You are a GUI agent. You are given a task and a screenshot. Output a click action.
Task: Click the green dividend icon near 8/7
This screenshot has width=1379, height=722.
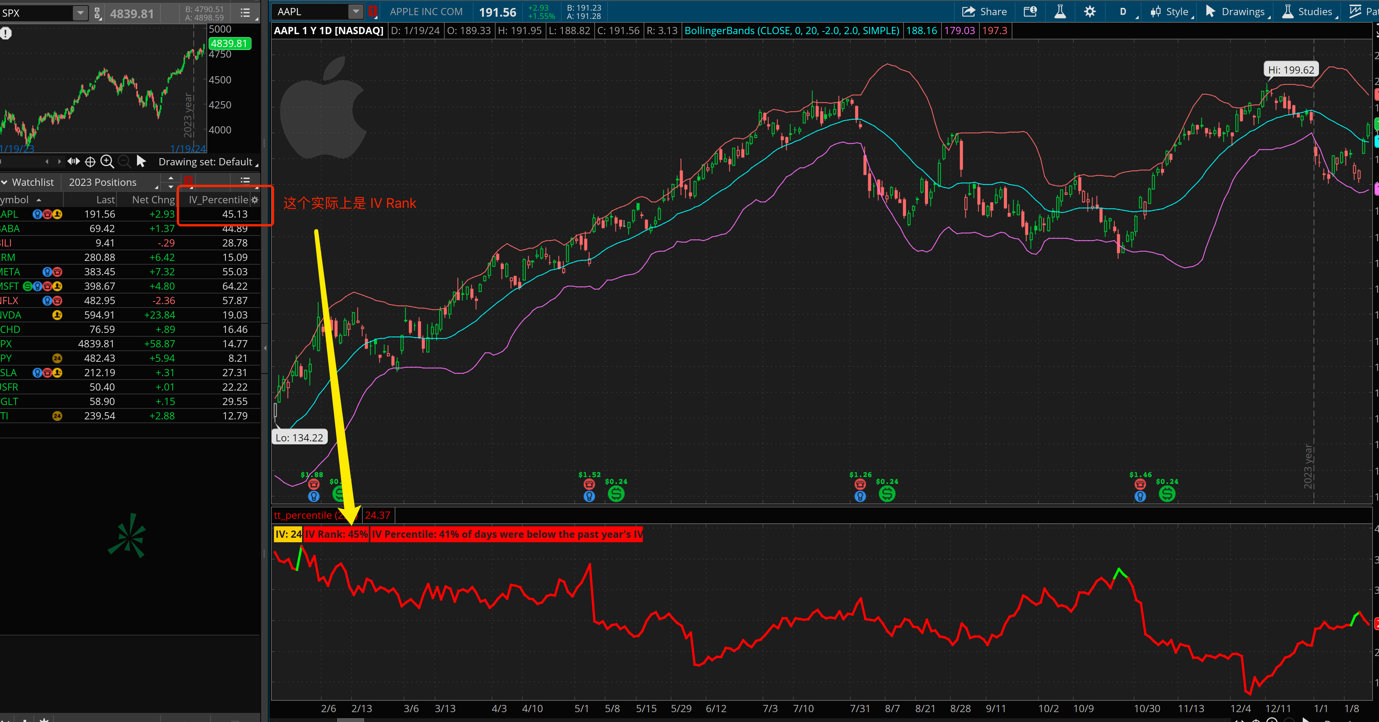click(x=887, y=494)
